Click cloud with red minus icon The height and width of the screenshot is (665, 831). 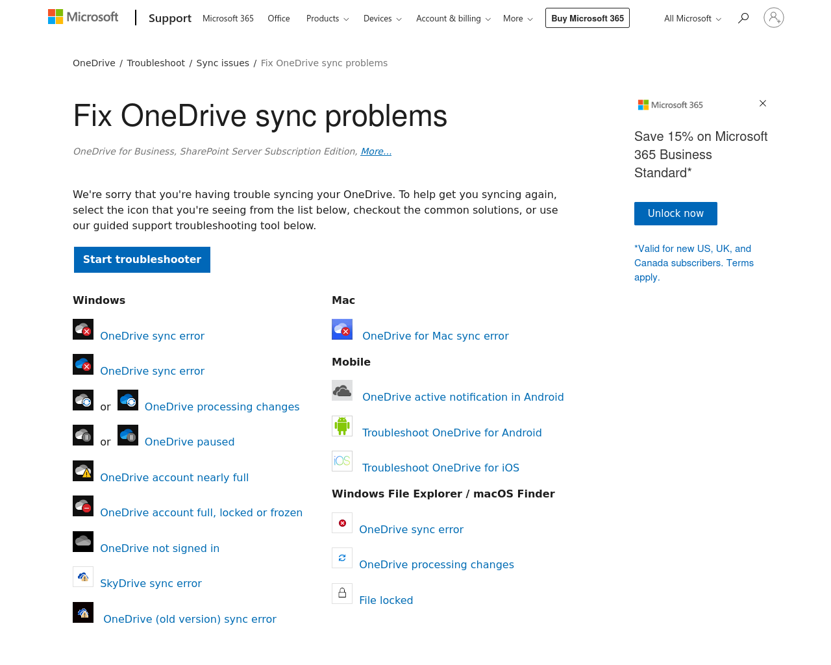(83, 506)
